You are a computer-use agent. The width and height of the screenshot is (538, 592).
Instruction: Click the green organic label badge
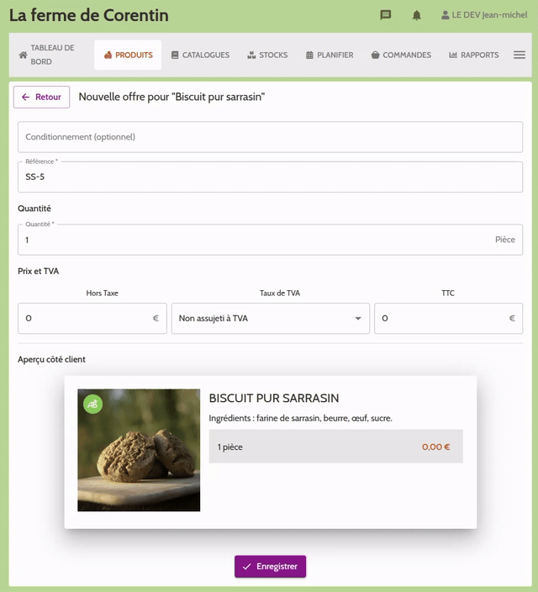(x=92, y=404)
